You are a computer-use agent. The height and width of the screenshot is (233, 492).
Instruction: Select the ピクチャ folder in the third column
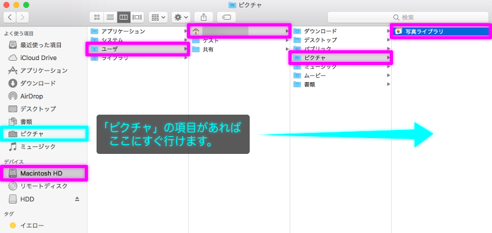[341, 58]
